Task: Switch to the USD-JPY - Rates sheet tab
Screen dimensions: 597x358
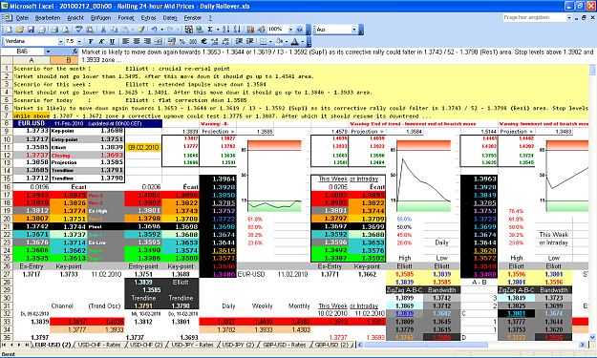Action: pyautogui.click(x=192, y=345)
